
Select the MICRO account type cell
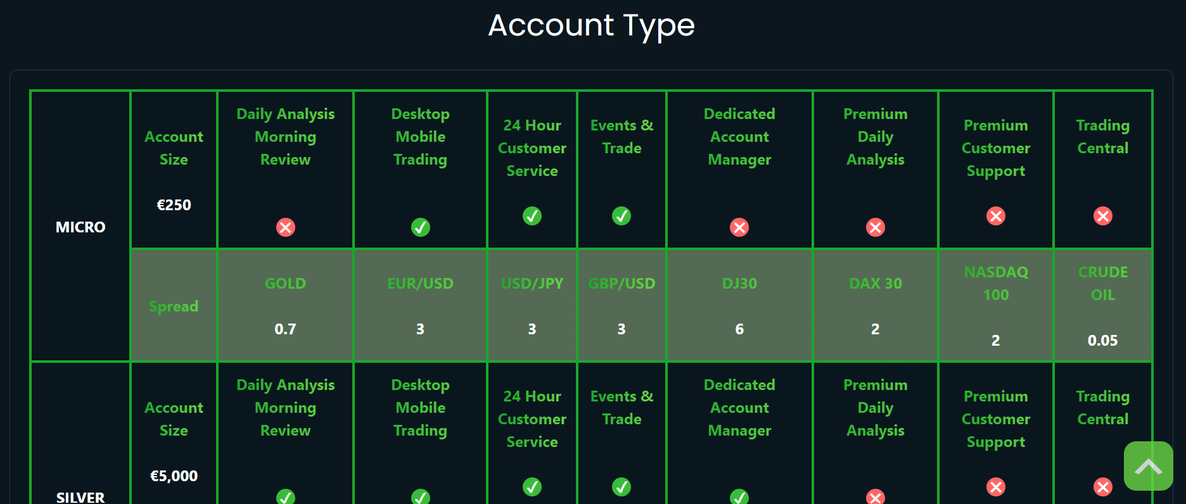point(80,227)
